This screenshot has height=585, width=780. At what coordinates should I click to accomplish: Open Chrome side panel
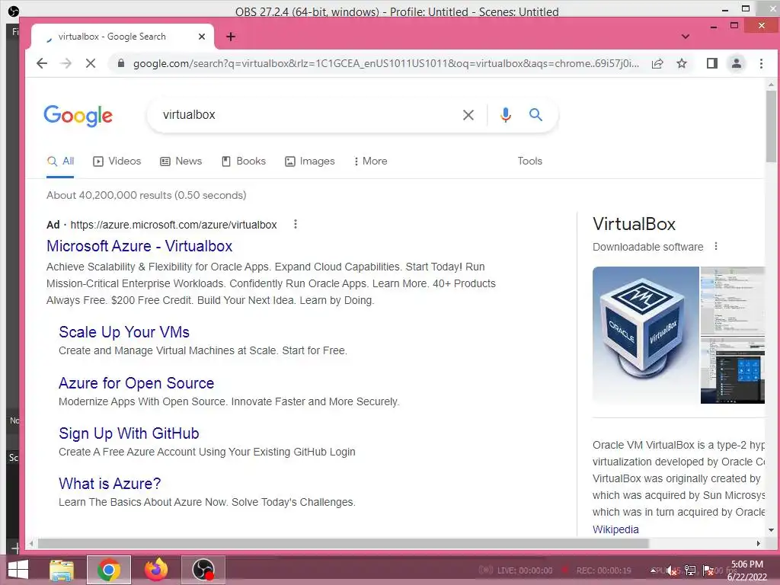coord(712,63)
